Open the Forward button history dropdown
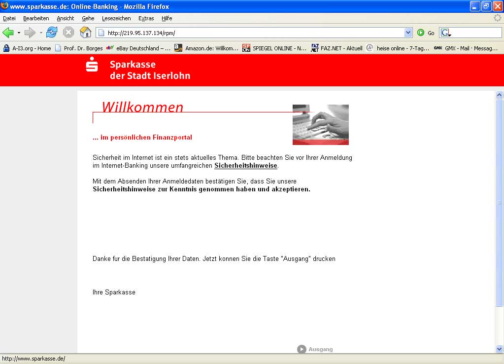The height and width of the screenshot is (364, 504). 41,33
